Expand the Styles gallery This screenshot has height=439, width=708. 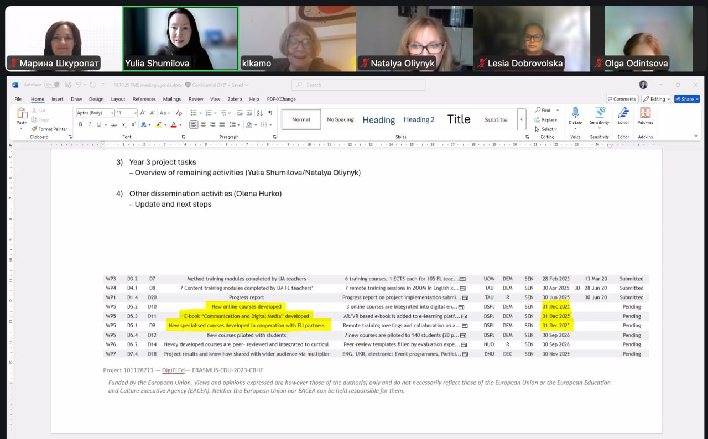point(521,119)
